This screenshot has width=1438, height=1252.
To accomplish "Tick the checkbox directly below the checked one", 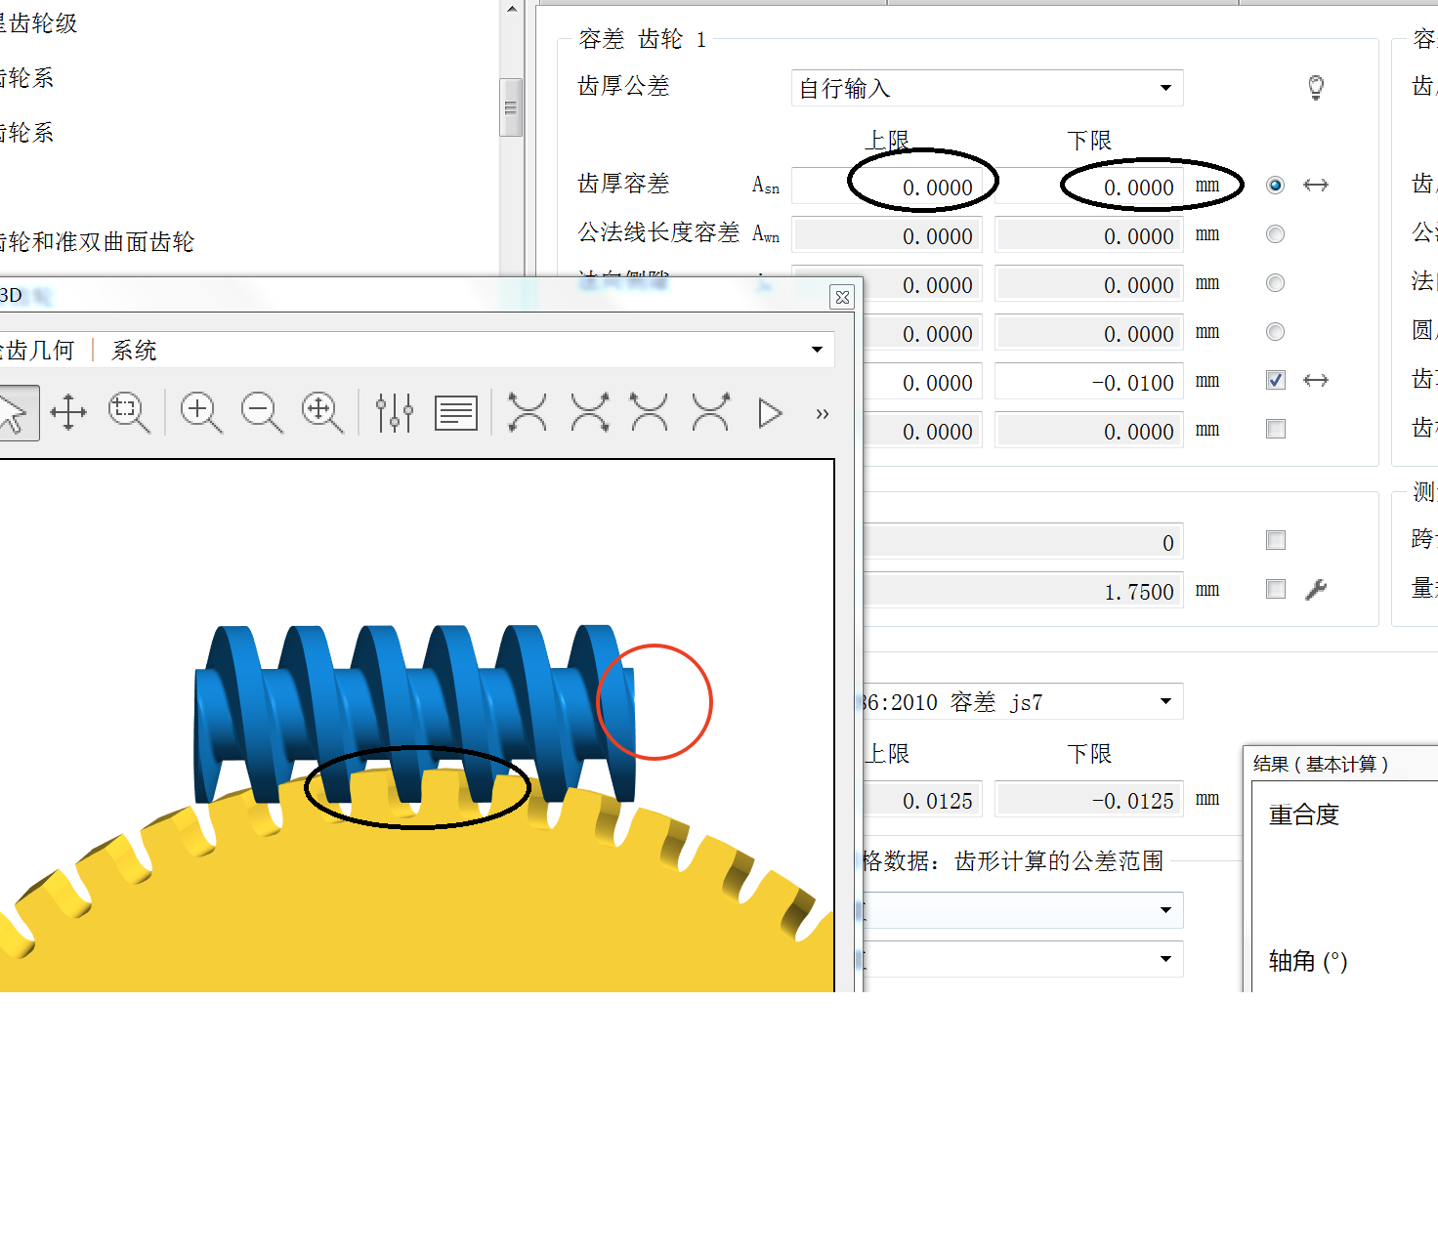I will click(x=1276, y=429).
